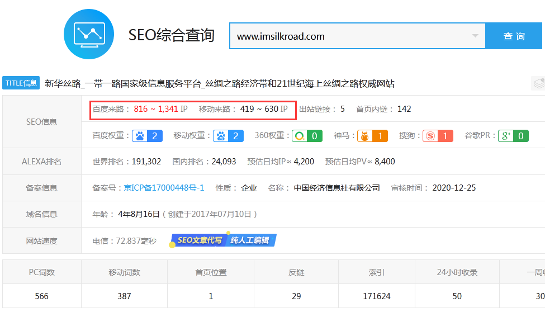Click the 百度权重 paw badge
The width and height of the screenshot is (545, 312).
147,136
